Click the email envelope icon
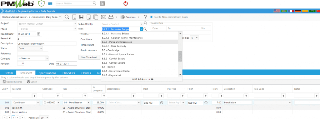This screenshot has height=119, width=320. [x=104, y=17]
